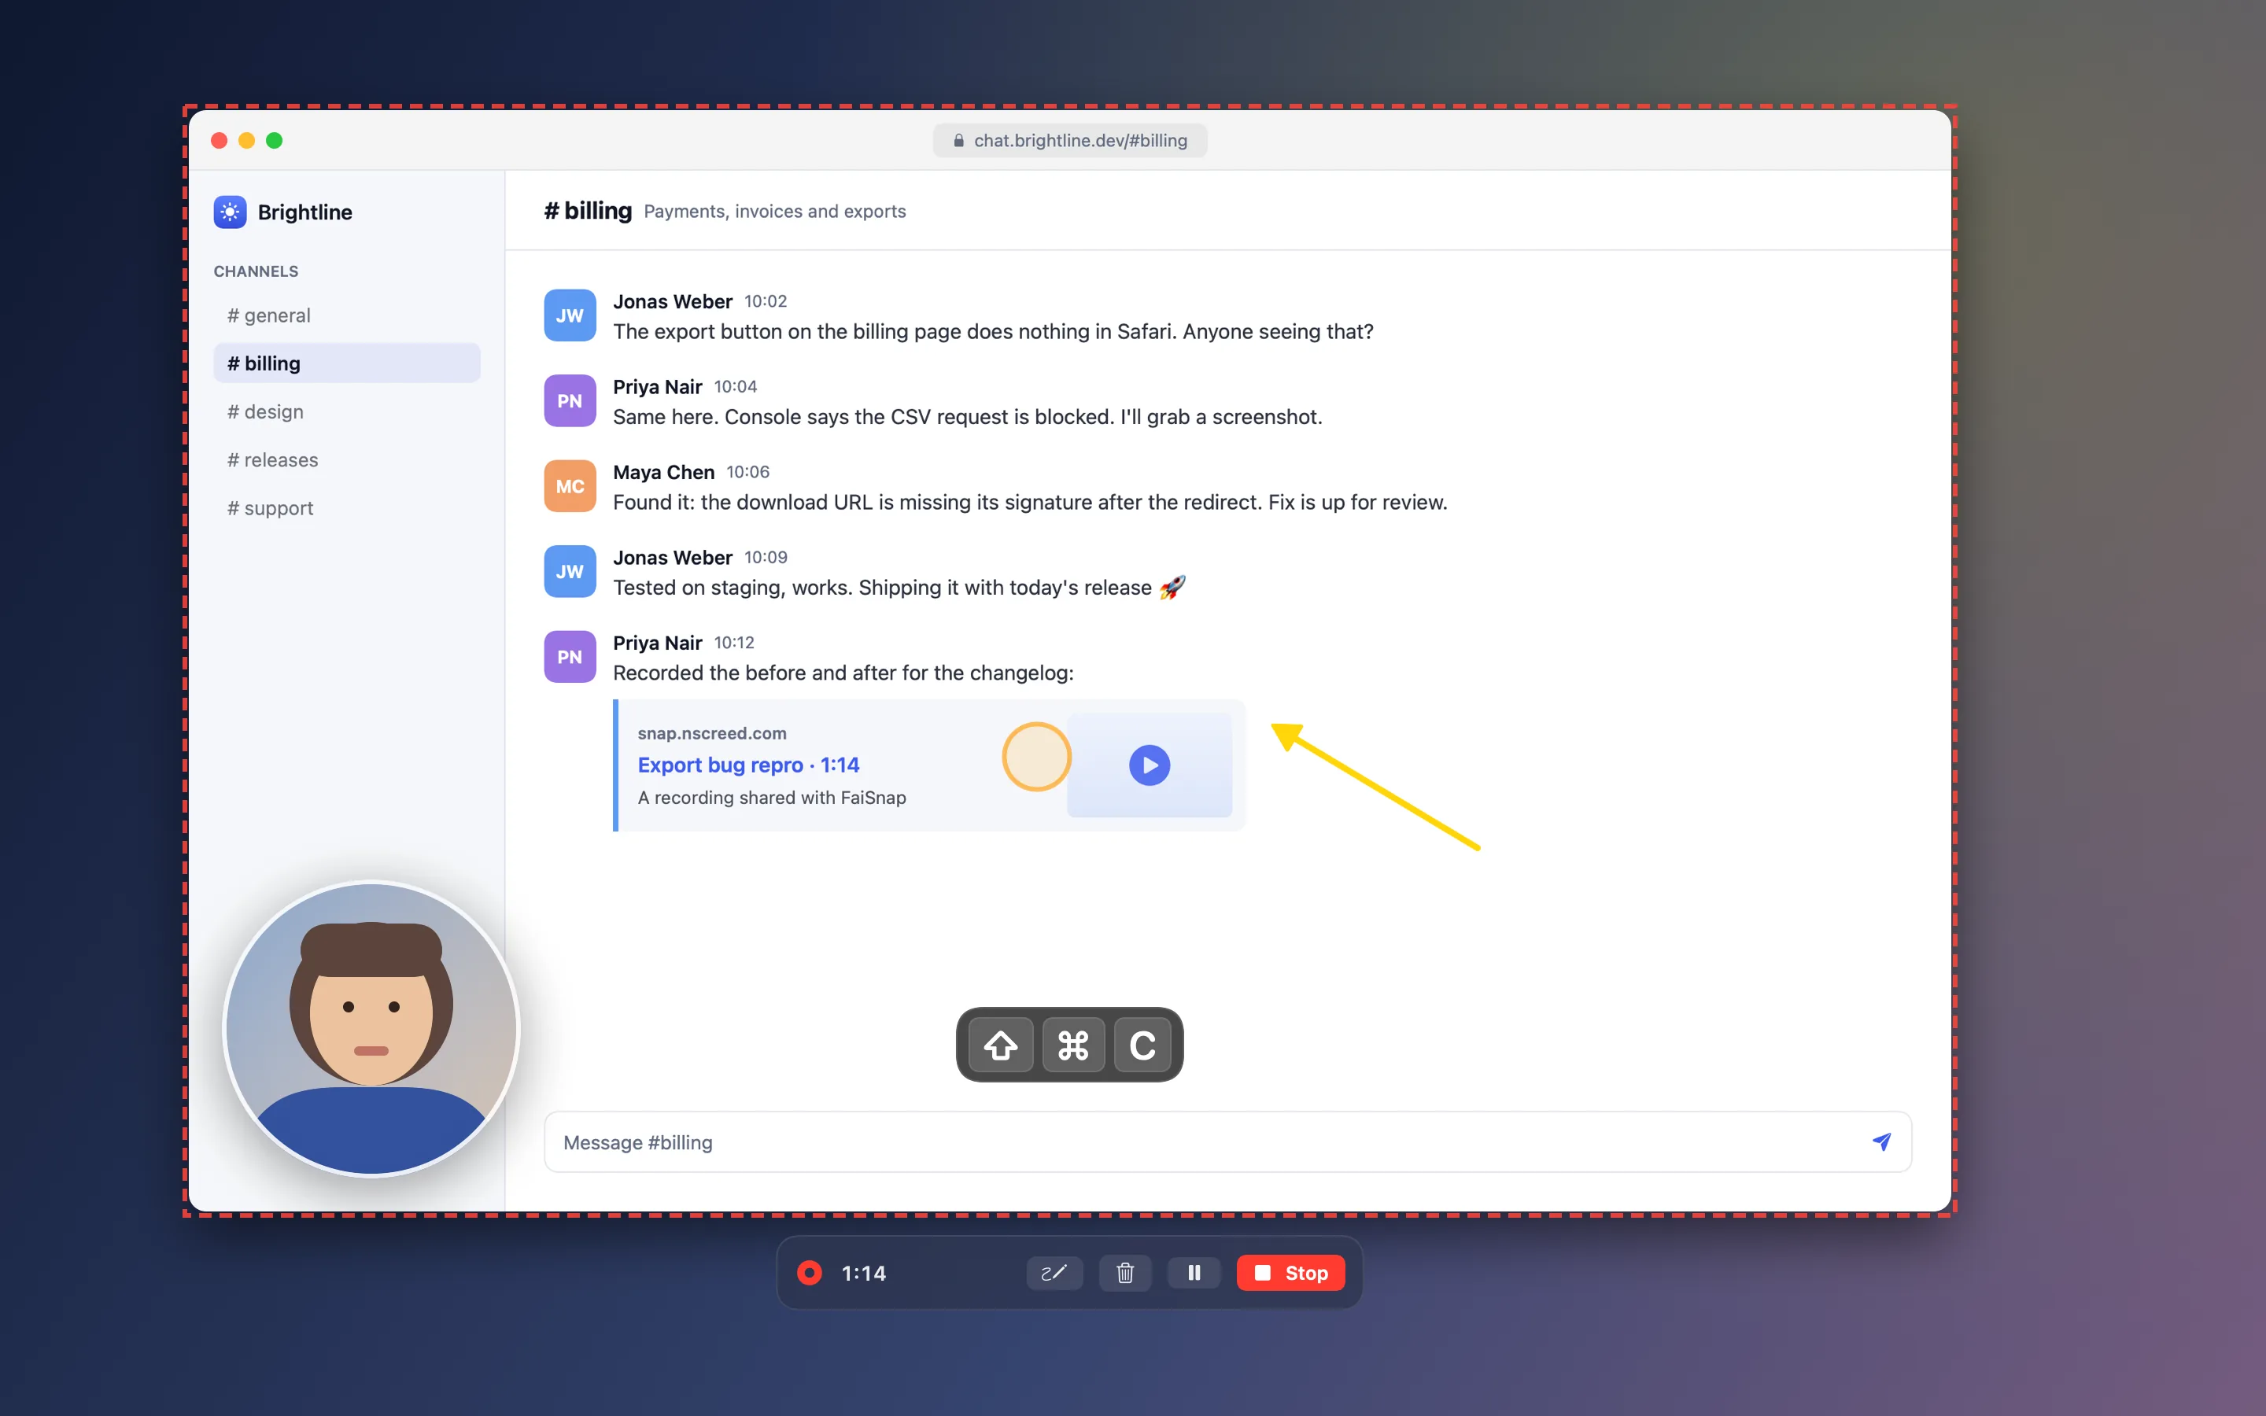Click the Shift key overlay icon
This screenshot has height=1416, width=2266.
[1000, 1045]
